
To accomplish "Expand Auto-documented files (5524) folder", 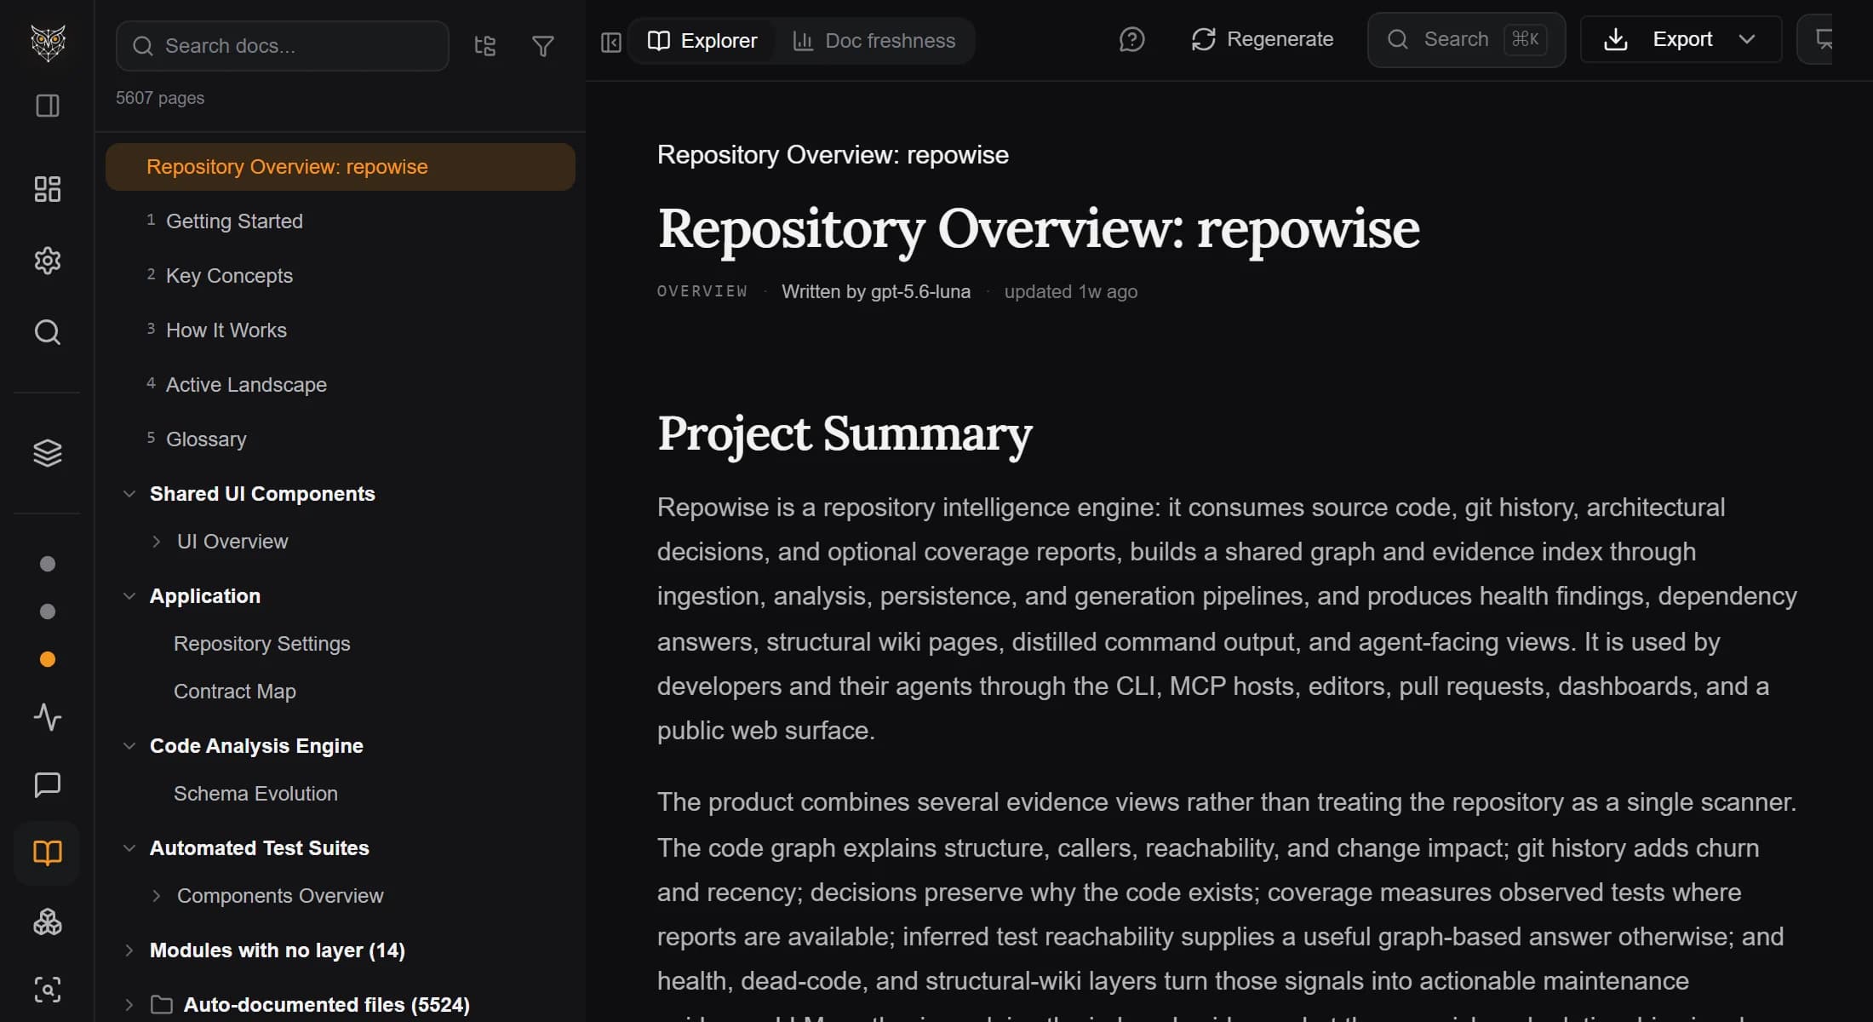I will pyautogui.click(x=129, y=1005).
